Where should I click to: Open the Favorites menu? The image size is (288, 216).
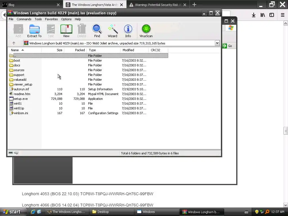[x=51, y=19]
